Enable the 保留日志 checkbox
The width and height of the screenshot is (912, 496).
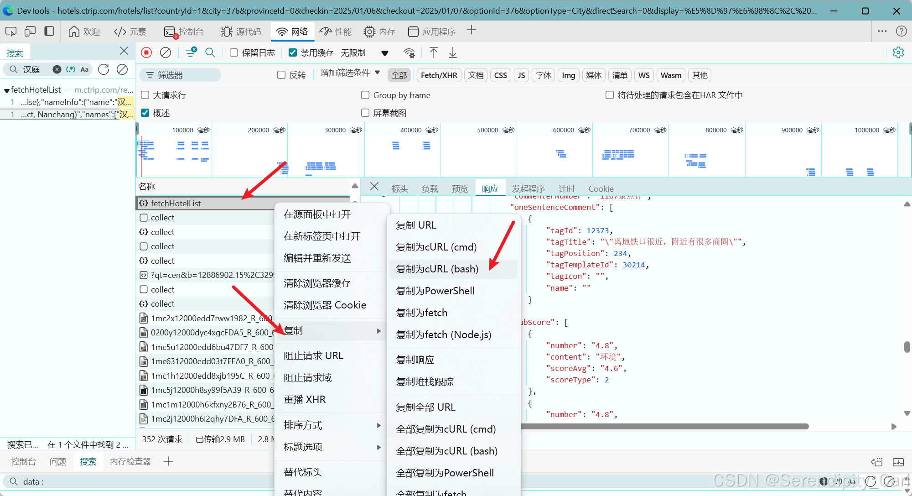(234, 53)
